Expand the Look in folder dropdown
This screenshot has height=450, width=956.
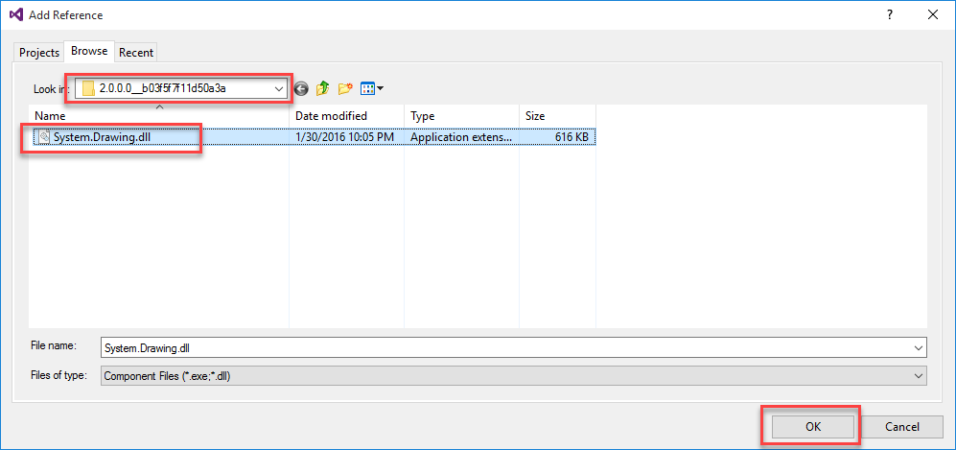[279, 88]
